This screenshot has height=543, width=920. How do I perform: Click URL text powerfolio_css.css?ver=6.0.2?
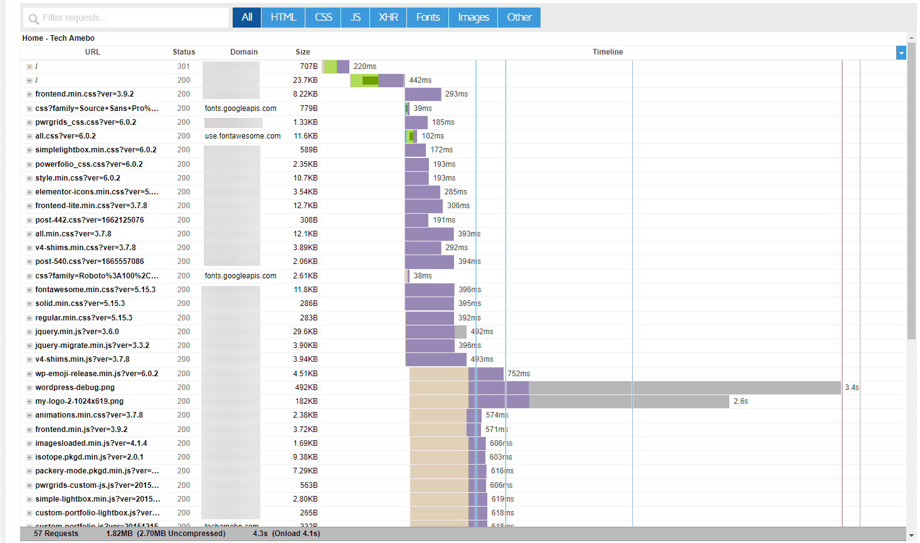[x=89, y=164]
